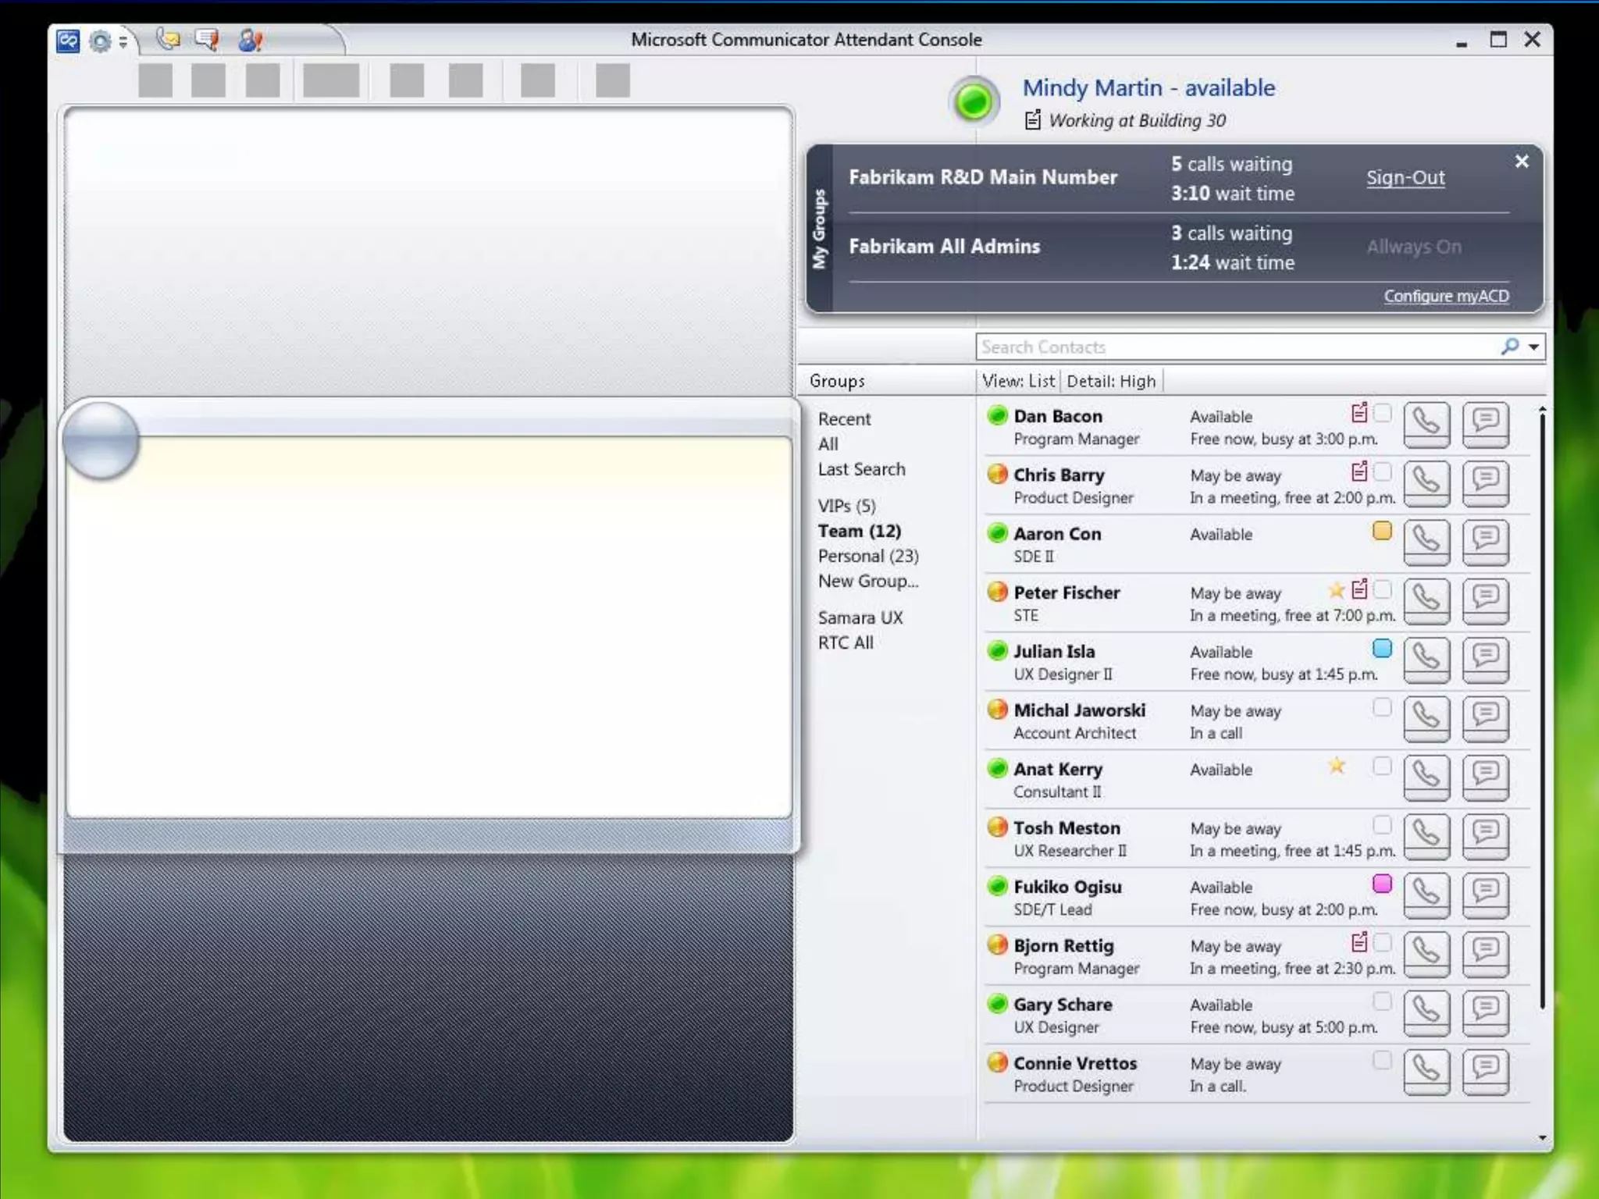
Task: Click Mindy Martin's green presence indicator
Action: (x=973, y=102)
